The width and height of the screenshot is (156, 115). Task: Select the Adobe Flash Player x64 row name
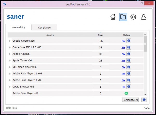25,93
